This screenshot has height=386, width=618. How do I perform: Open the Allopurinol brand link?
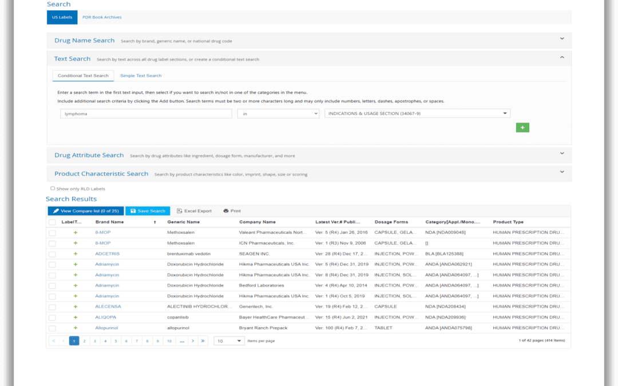[106, 328]
